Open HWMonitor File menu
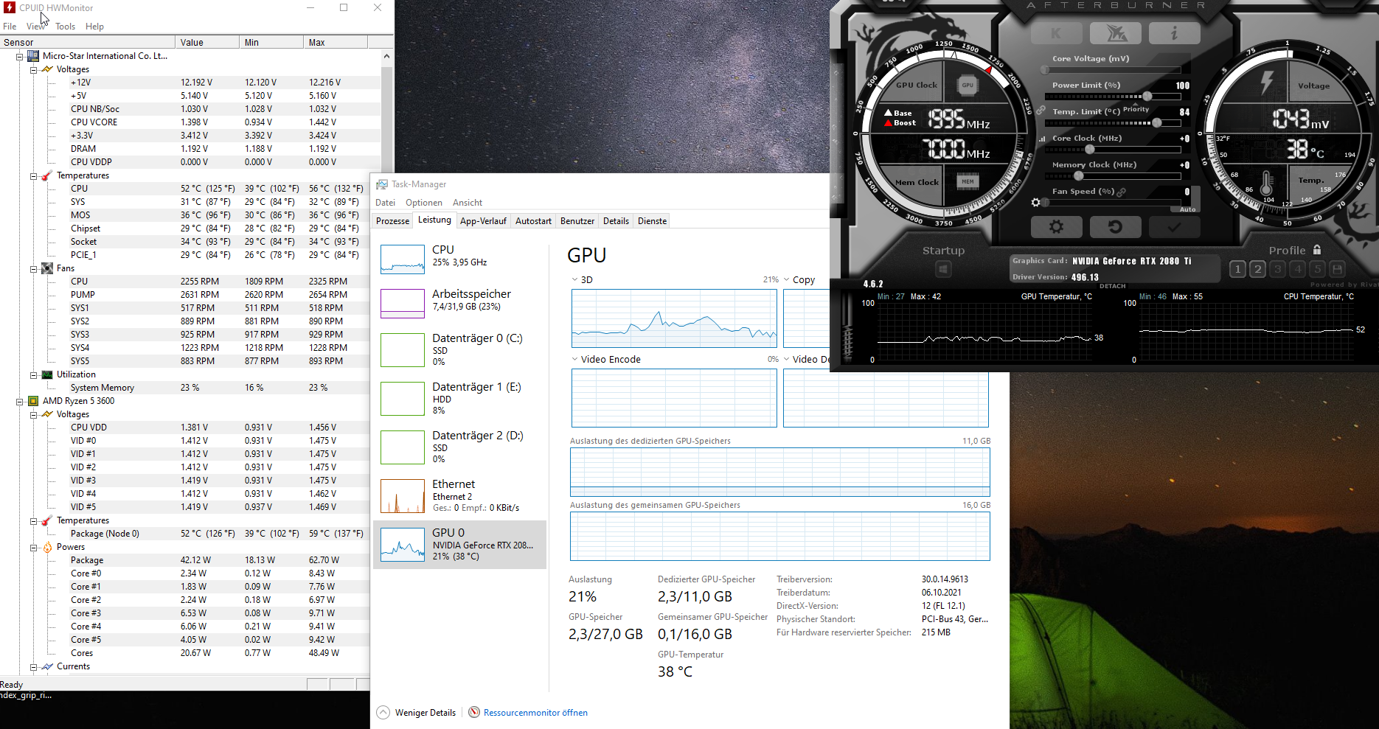This screenshot has height=729, width=1379. [10, 27]
